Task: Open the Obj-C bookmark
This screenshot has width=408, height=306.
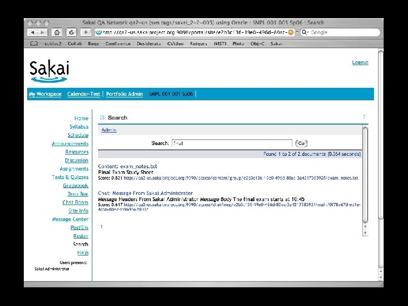Action: click(257, 44)
